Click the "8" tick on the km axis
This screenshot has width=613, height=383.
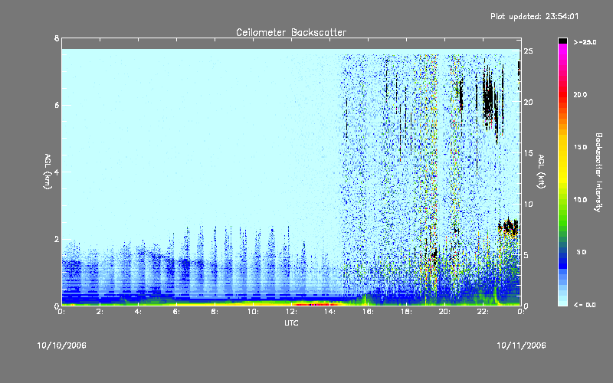[x=57, y=38]
